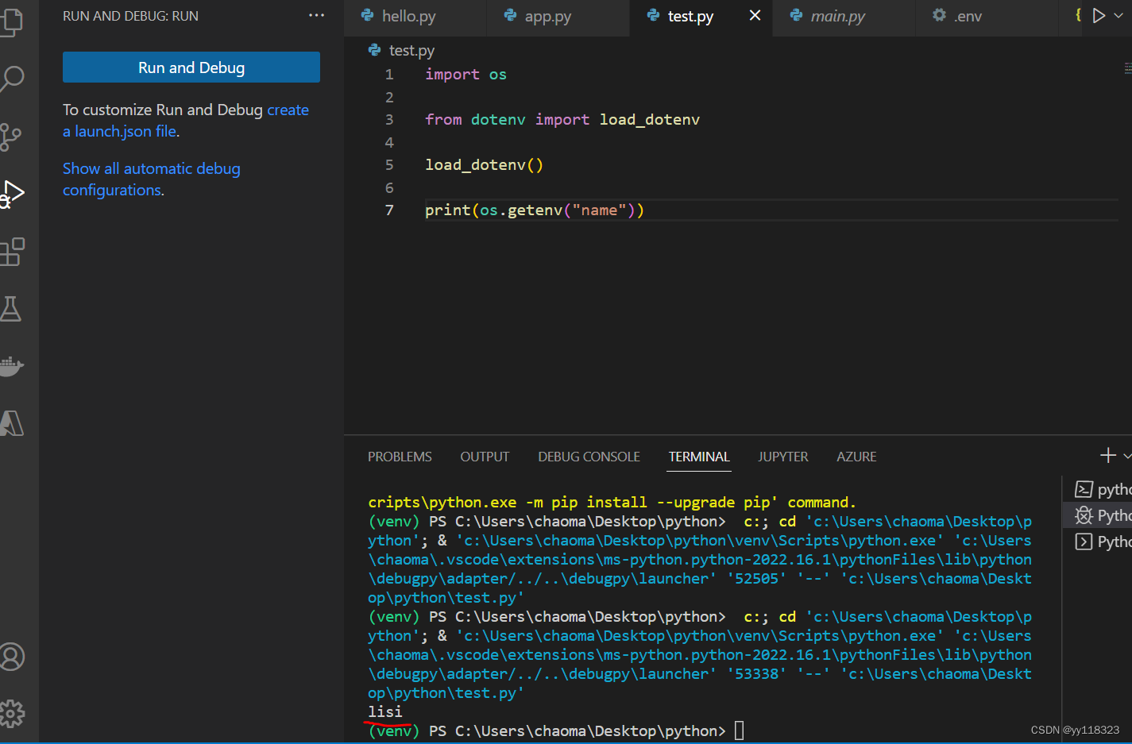Viewport: 1132px width, 744px height.
Task: Open the Search view in activity bar
Action: pos(11,79)
